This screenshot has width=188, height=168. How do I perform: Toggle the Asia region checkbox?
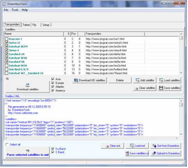coord(53,79)
